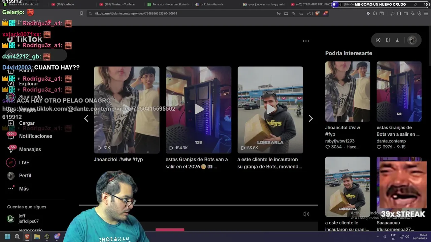The height and width of the screenshot is (242, 431).
Task: Open Brave Shields lion icon
Action: coord(317,13)
